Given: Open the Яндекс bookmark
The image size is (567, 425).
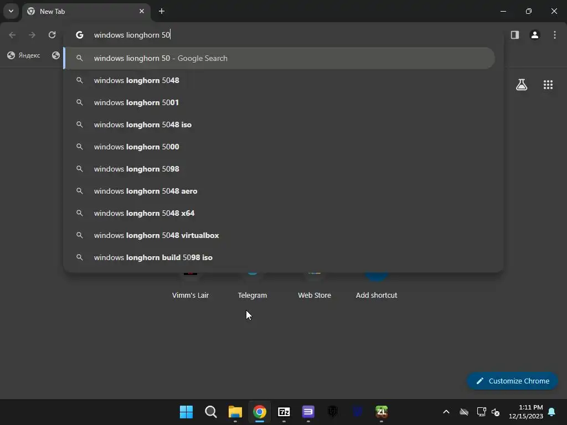Looking at the screenshot, I should point(24,55).
